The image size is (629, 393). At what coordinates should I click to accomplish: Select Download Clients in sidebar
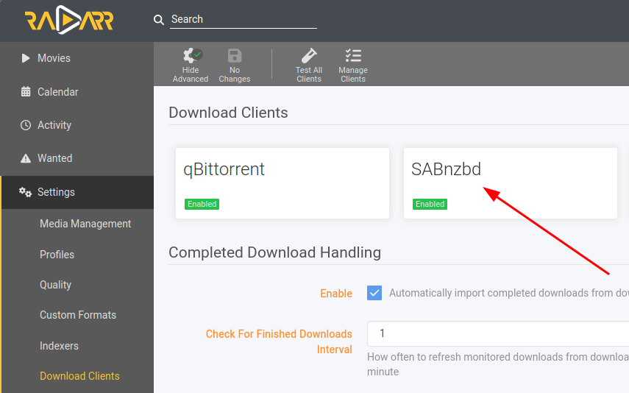pos(79,376)
